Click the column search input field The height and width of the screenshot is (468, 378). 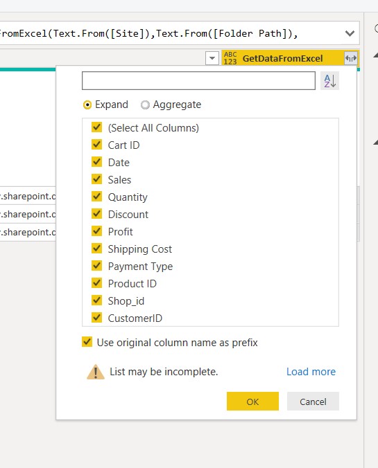(198, 80)
